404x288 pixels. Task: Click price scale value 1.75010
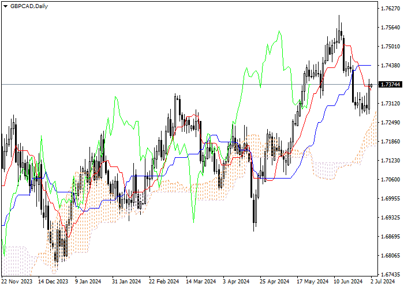click(x=391, y=47)
